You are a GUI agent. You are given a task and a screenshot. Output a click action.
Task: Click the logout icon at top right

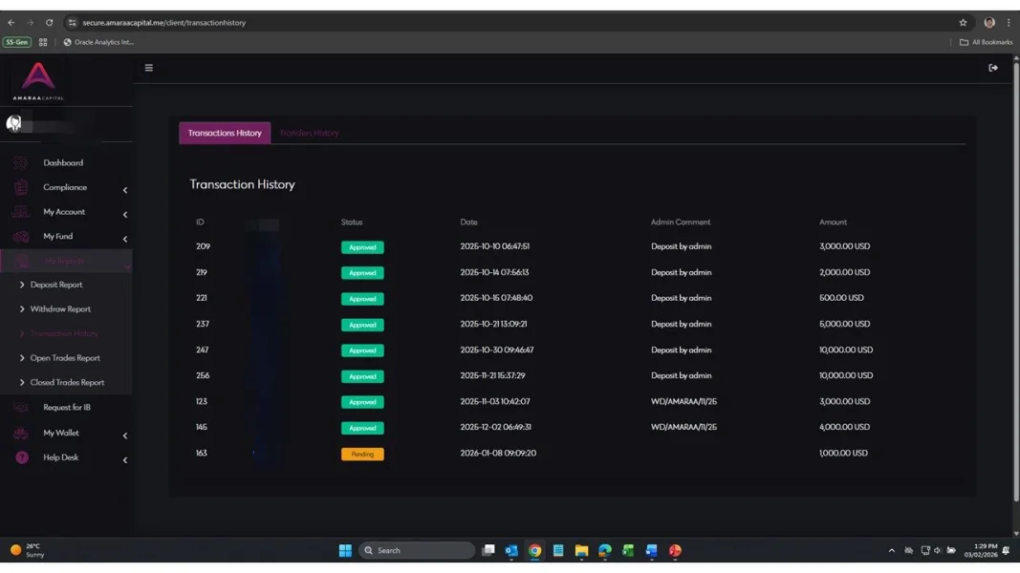993,68
